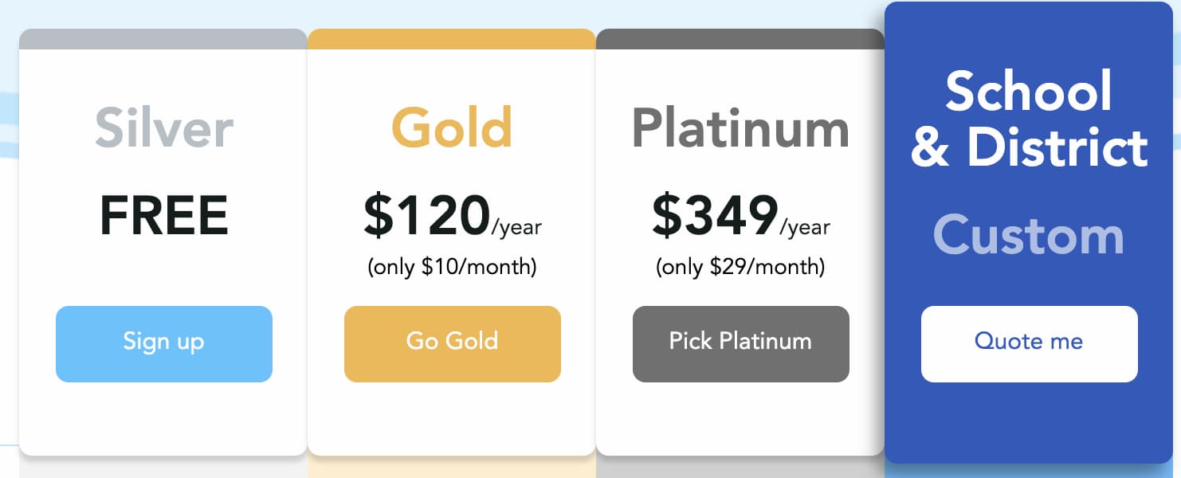Screen dimensions: 1181x478
Task: Click the $349/year price
Action: [741, 216]
